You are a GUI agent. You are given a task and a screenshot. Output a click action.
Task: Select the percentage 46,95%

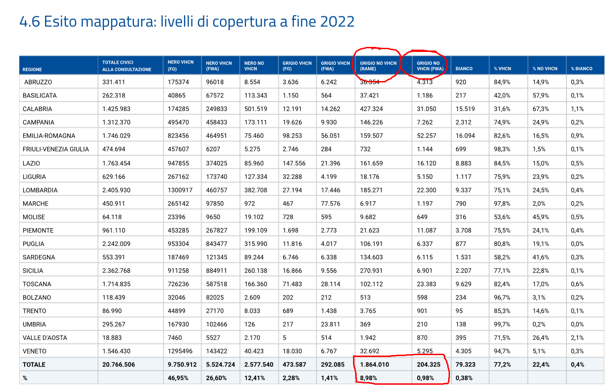177,378
